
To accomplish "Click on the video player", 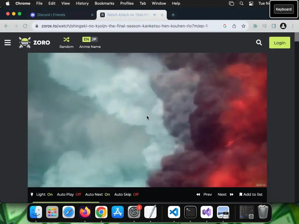I will pos(147,120).
